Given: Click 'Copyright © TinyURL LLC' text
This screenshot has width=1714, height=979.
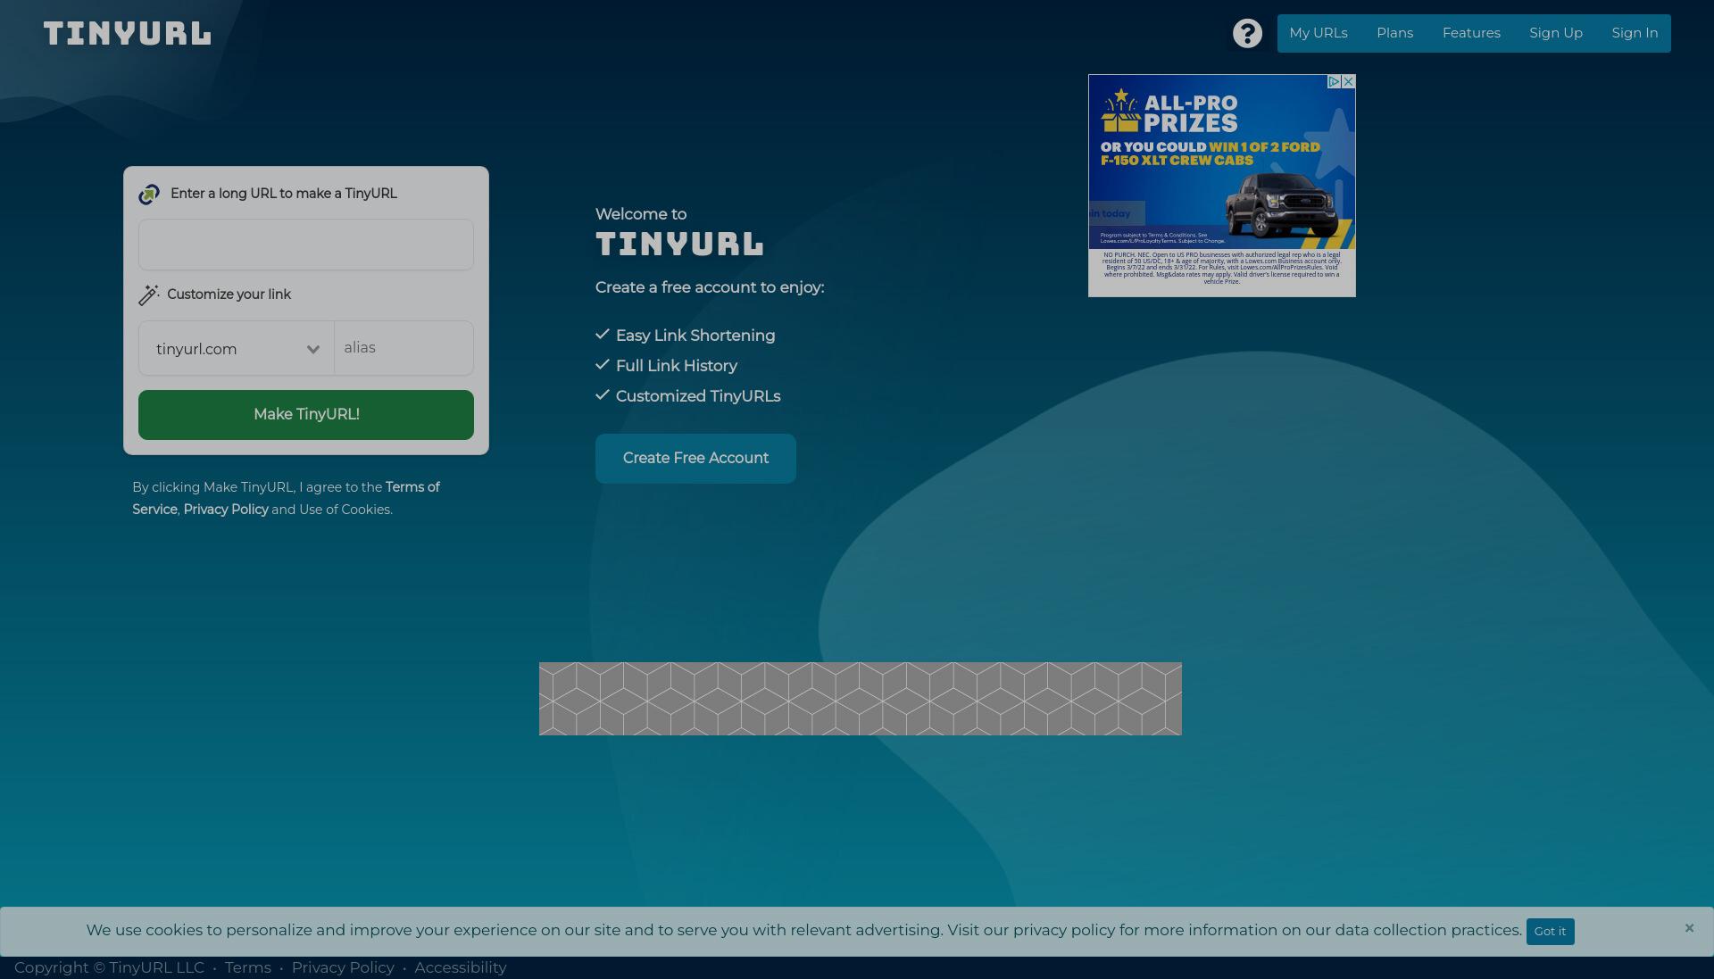Looking at the screenshot, I should tap(109, 967).
